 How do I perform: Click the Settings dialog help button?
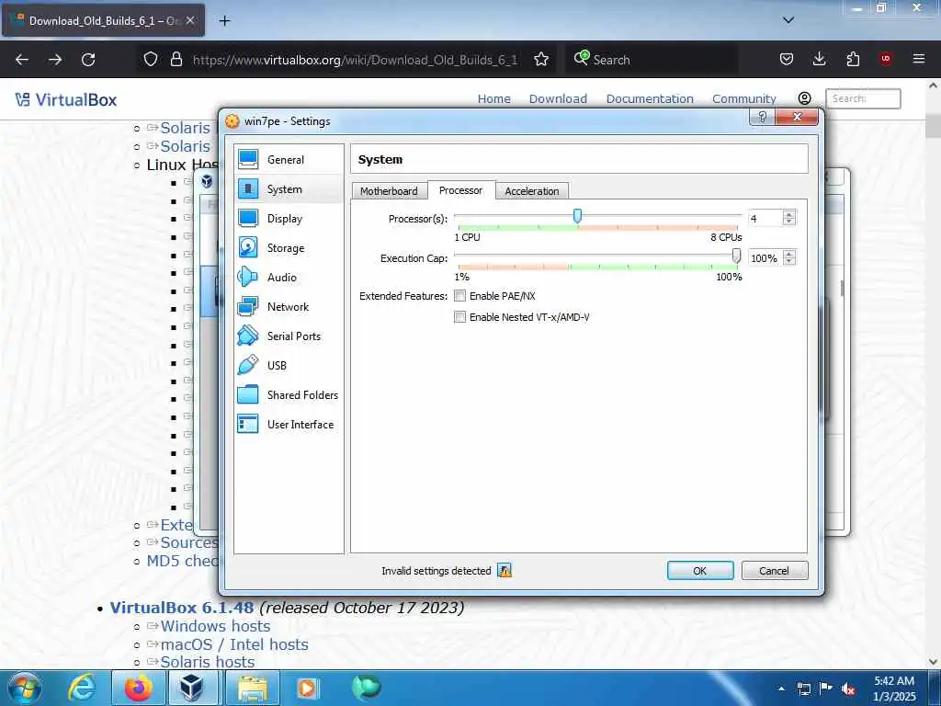(x=762, y=117)
